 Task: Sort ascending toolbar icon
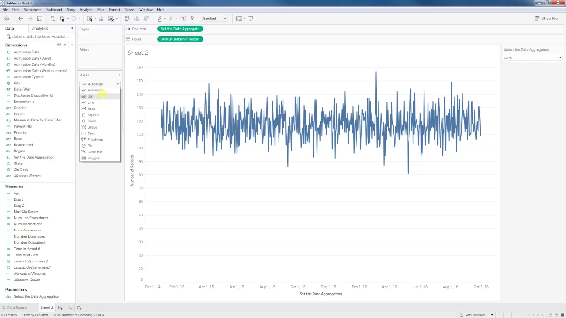136,19
